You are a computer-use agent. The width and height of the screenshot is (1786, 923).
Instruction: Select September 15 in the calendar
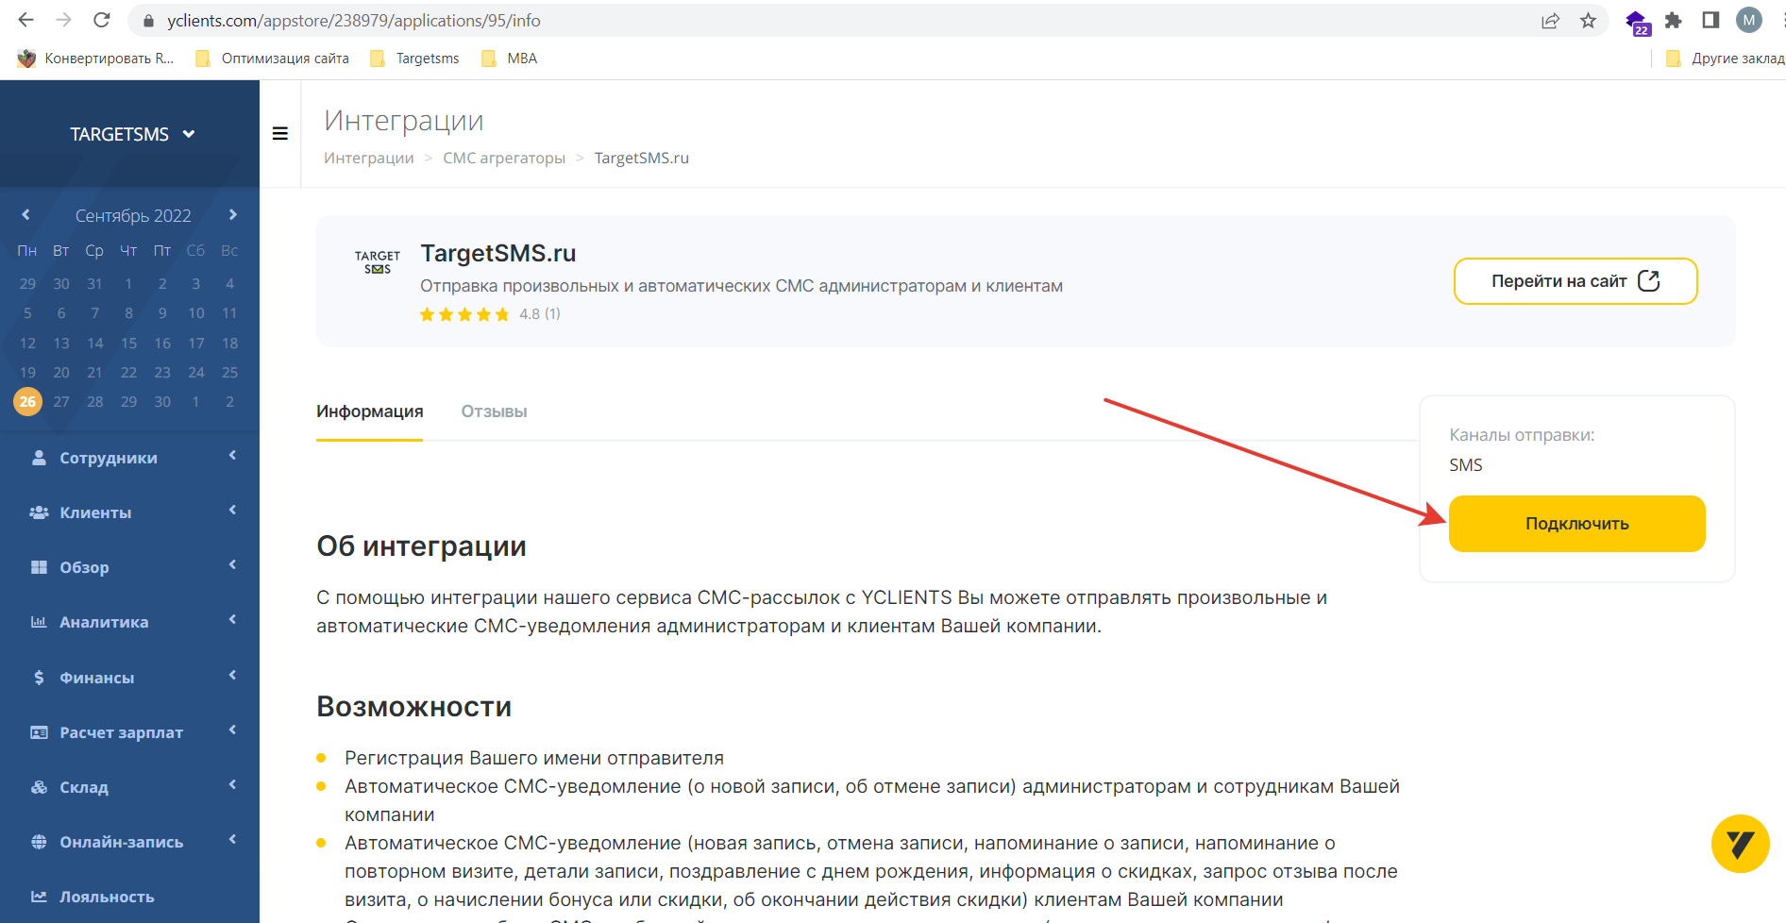[128, 343]
